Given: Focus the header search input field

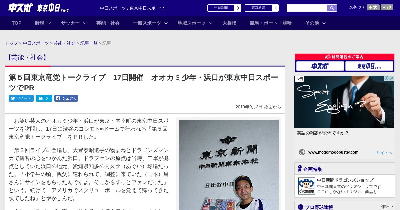Looking at the screenshot, I should 307,8.
